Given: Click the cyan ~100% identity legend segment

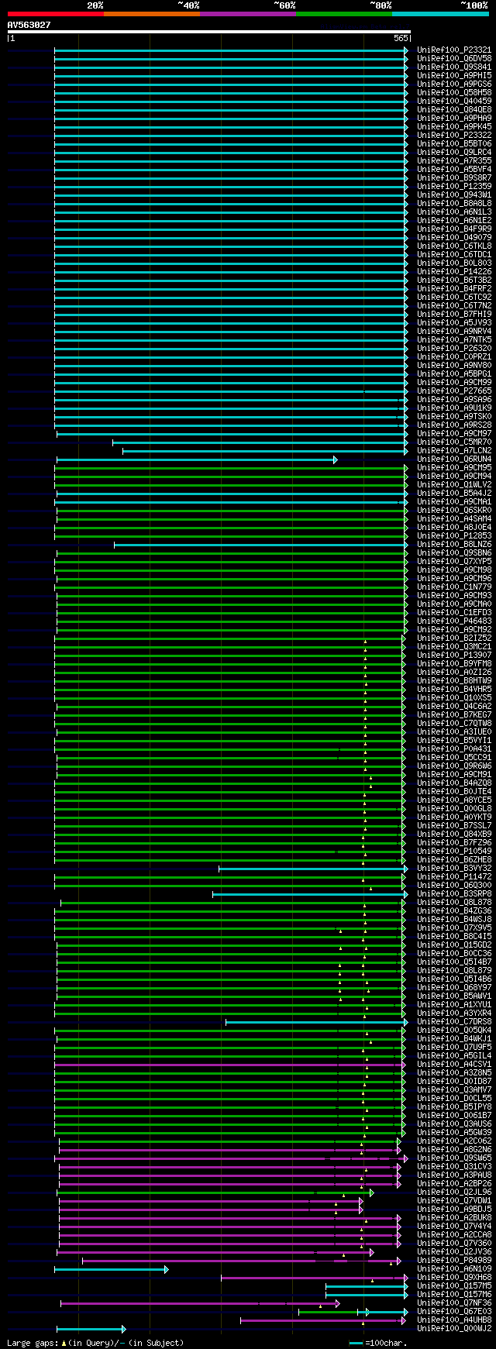Looking at the screenshot, I should point(439,13).
